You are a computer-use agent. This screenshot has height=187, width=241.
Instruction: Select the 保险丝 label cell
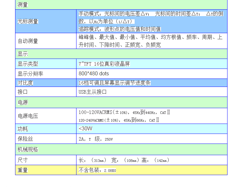tap(46, 139)
